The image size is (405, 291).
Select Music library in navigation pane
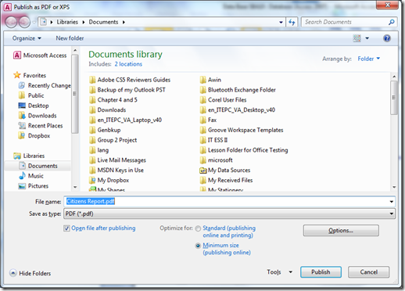click(x=31, y=176)
